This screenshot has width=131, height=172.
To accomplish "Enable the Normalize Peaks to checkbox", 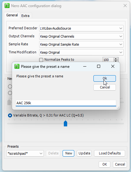I will 41,60.
